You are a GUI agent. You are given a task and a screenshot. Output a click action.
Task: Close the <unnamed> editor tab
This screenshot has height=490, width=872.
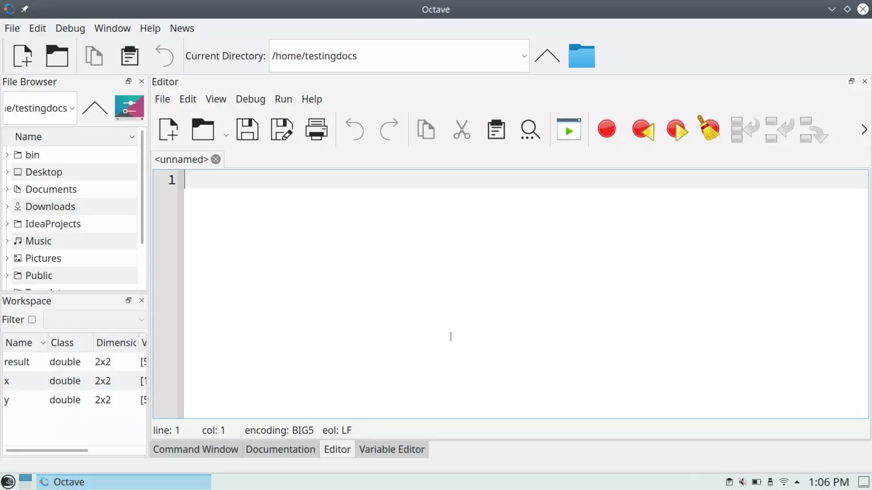tap(215, 159)
